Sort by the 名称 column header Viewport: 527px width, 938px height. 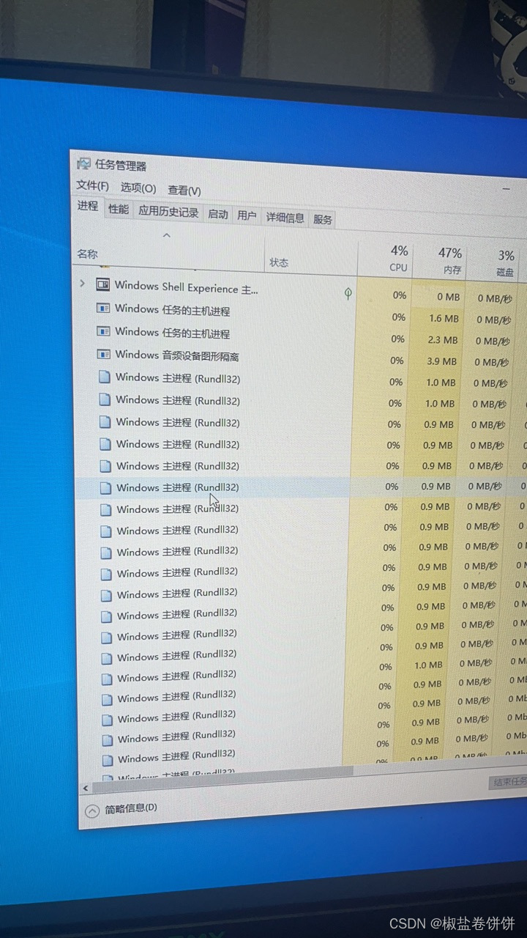(169, 251)
